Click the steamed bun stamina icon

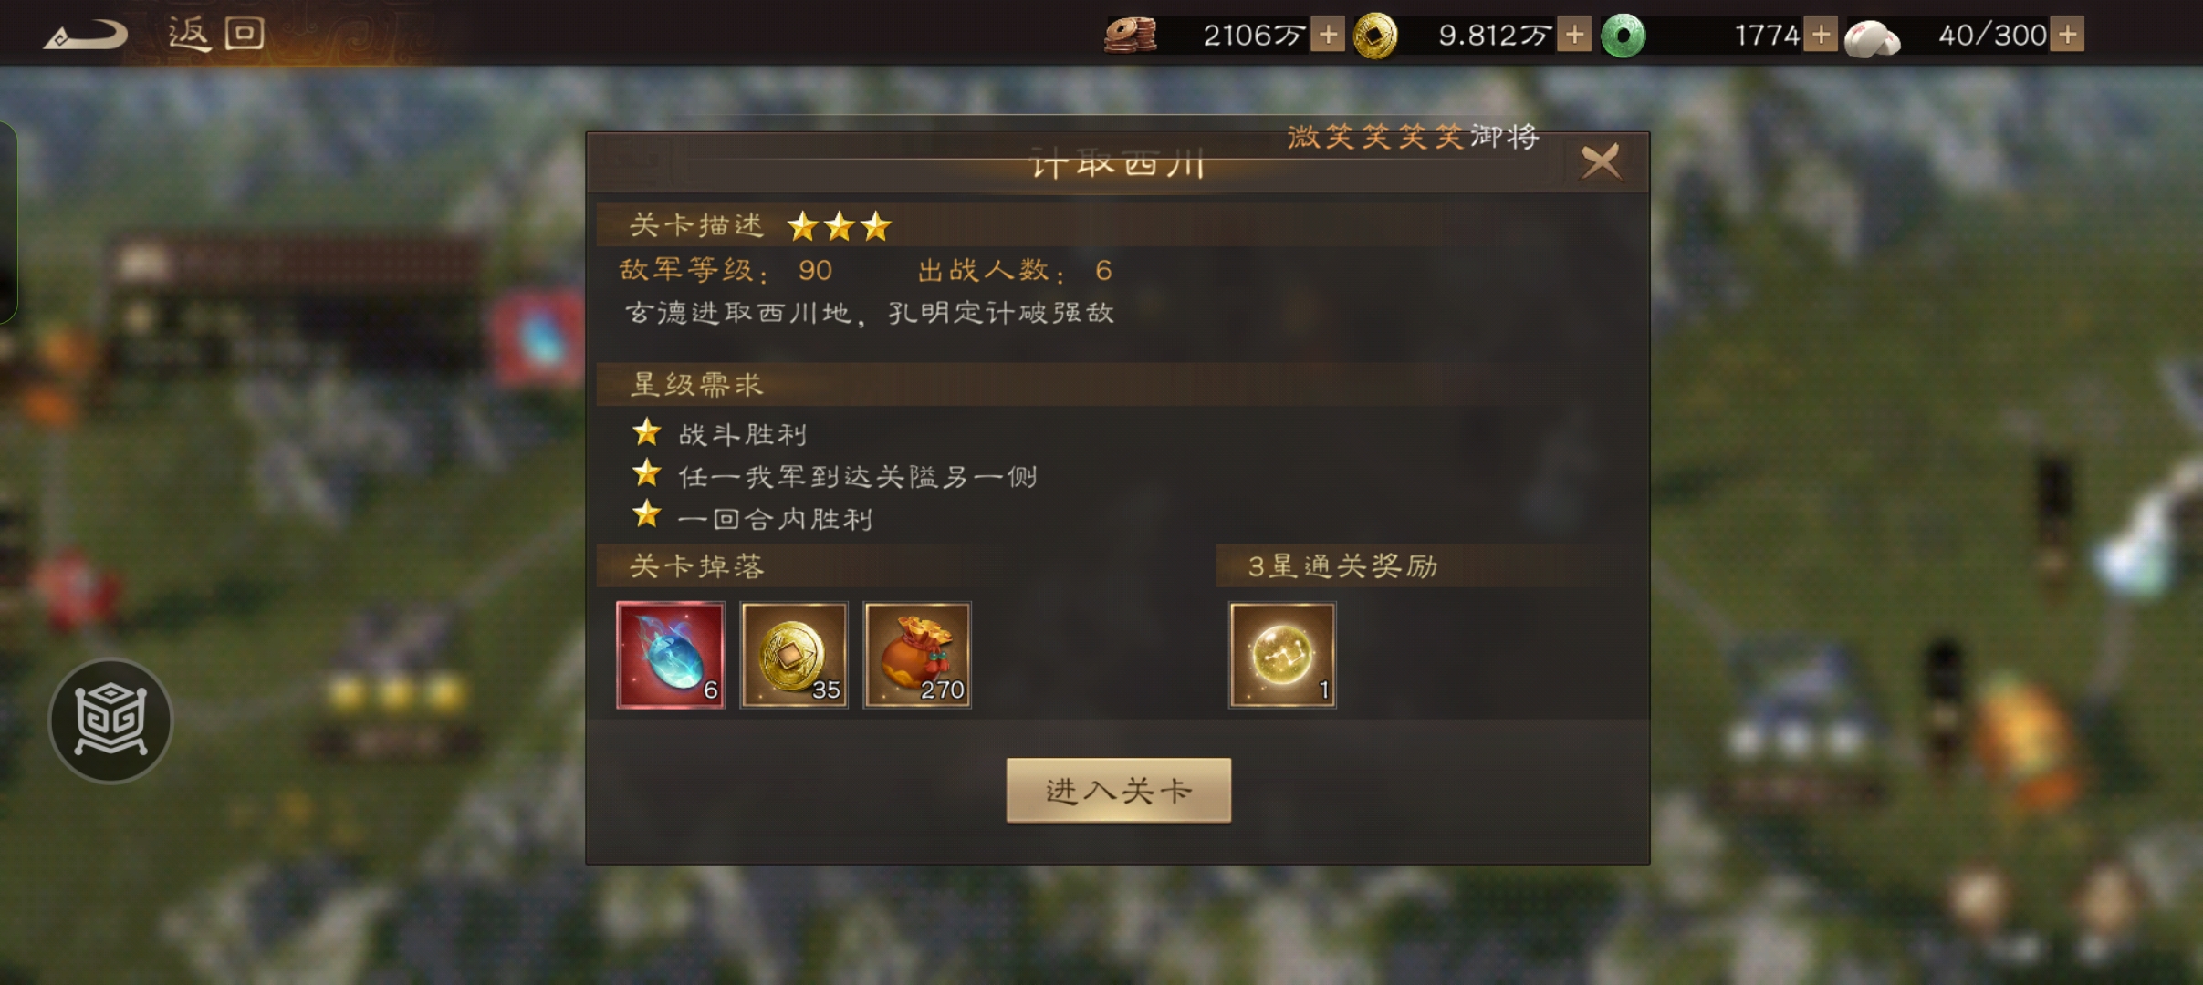pos(1872,37)
